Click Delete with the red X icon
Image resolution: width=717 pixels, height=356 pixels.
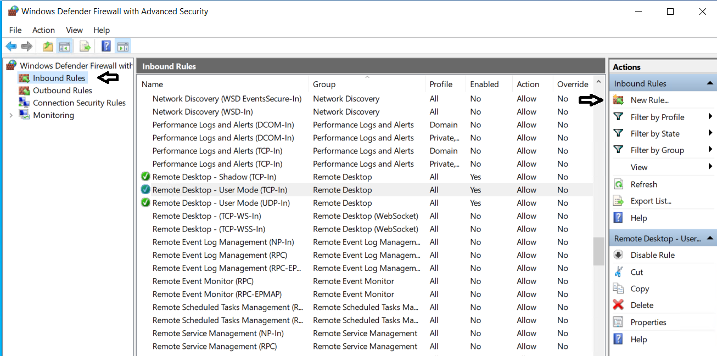pos(642,305)
